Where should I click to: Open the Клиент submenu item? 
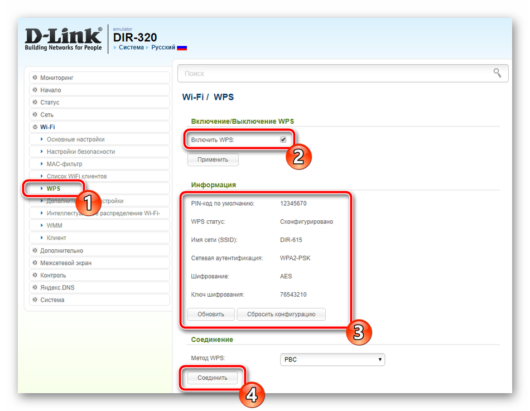coord(99,238)
